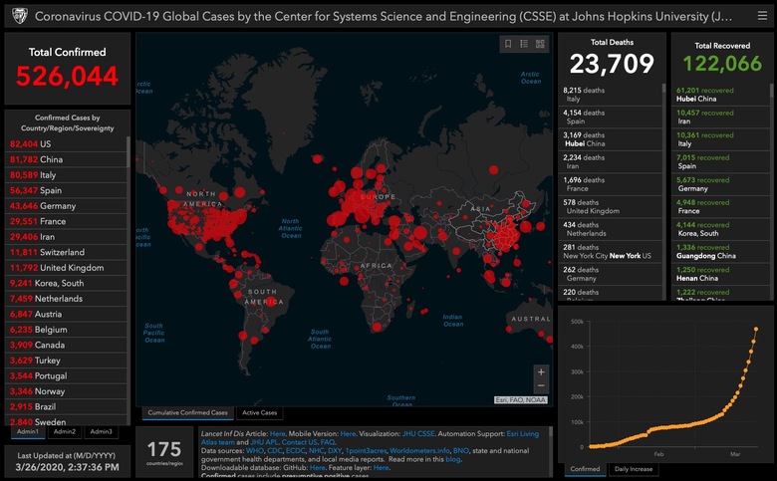Open the JHU CSSE visualization link
The image size is (777, 481).
[x=418, y=434]
